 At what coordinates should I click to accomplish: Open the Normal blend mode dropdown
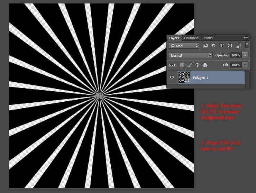tap(190, 55)
